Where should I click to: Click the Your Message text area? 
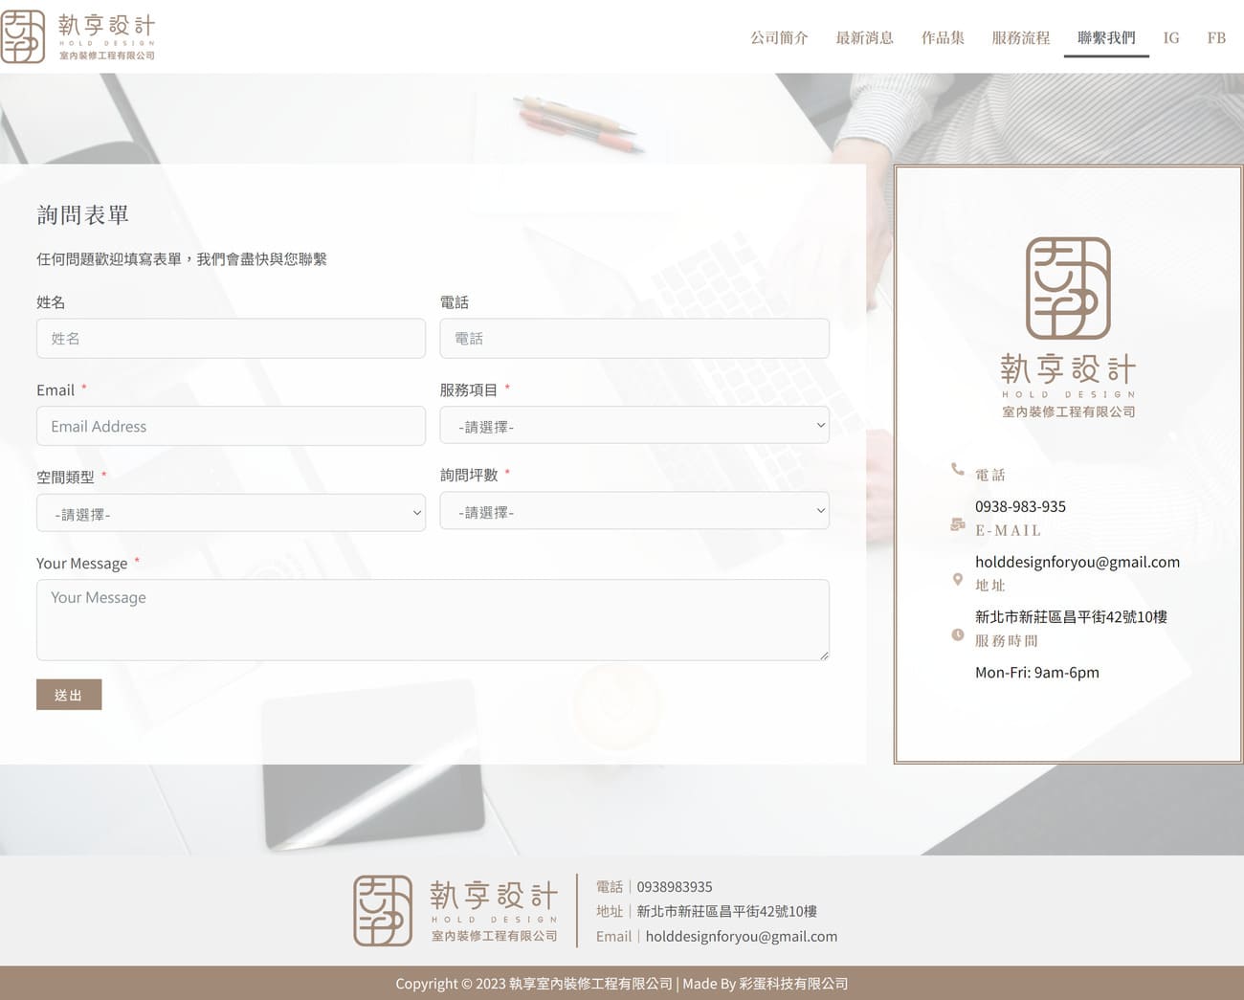click(433, 619)
